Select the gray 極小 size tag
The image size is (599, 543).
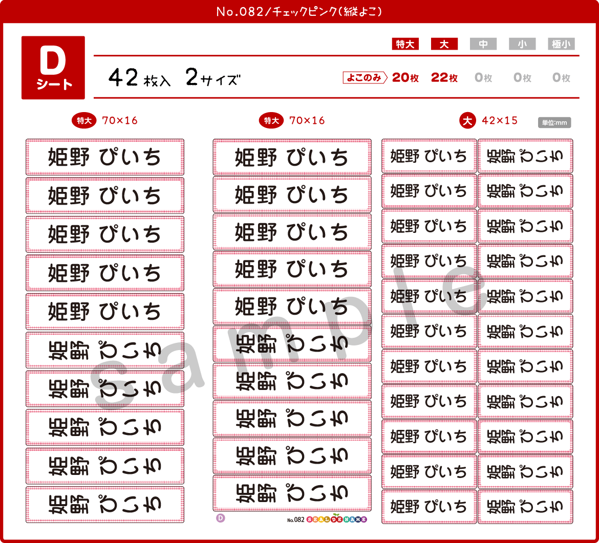tap(561, 44)
